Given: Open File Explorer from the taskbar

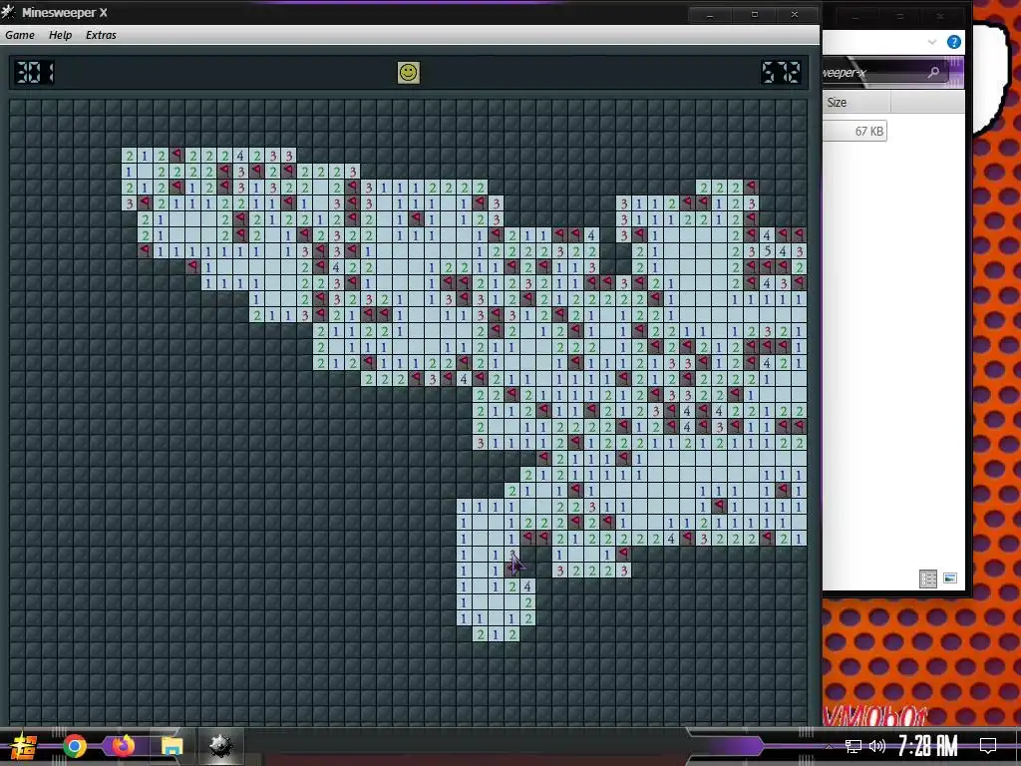Looking at the screenshot, I should click(x=171, y=746).
